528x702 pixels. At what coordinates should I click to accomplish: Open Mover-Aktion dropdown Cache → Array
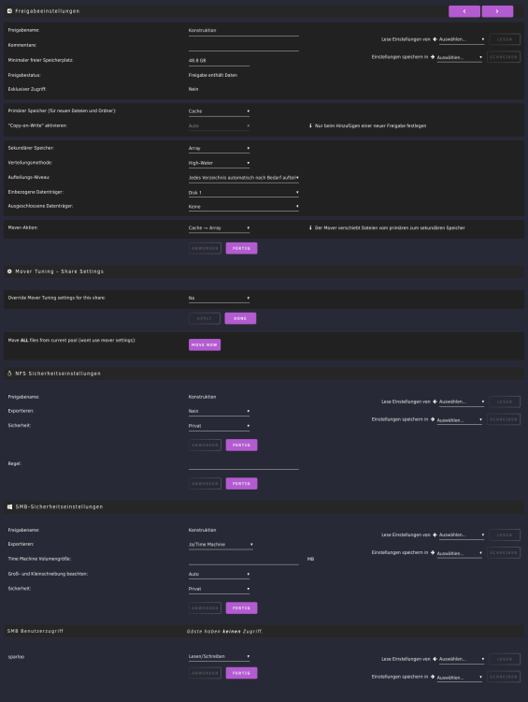pyautogui.click(x=219, y=227)
